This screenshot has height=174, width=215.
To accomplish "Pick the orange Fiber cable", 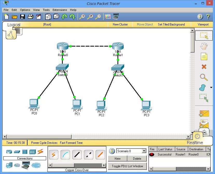I will tap(100, 155).
